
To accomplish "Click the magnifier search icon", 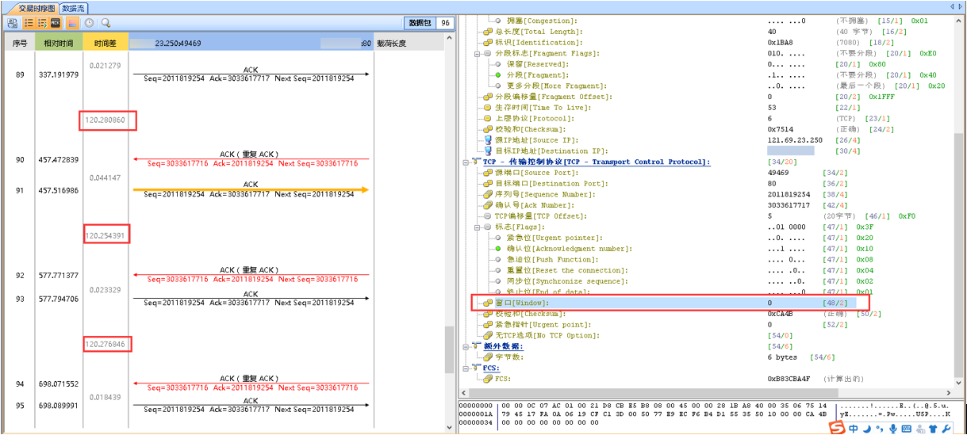I will (x=106, y=24).
